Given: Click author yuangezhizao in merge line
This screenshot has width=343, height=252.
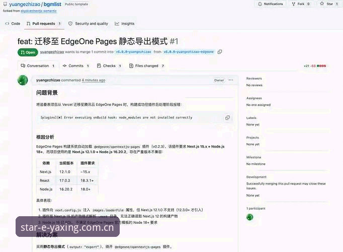Looking at the screenshot, I should pos(52,52).
